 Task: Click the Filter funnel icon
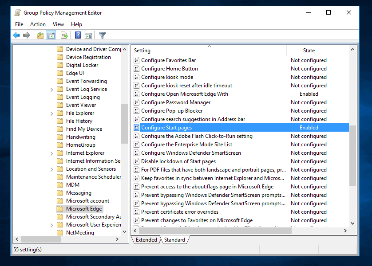pos(102,35)
